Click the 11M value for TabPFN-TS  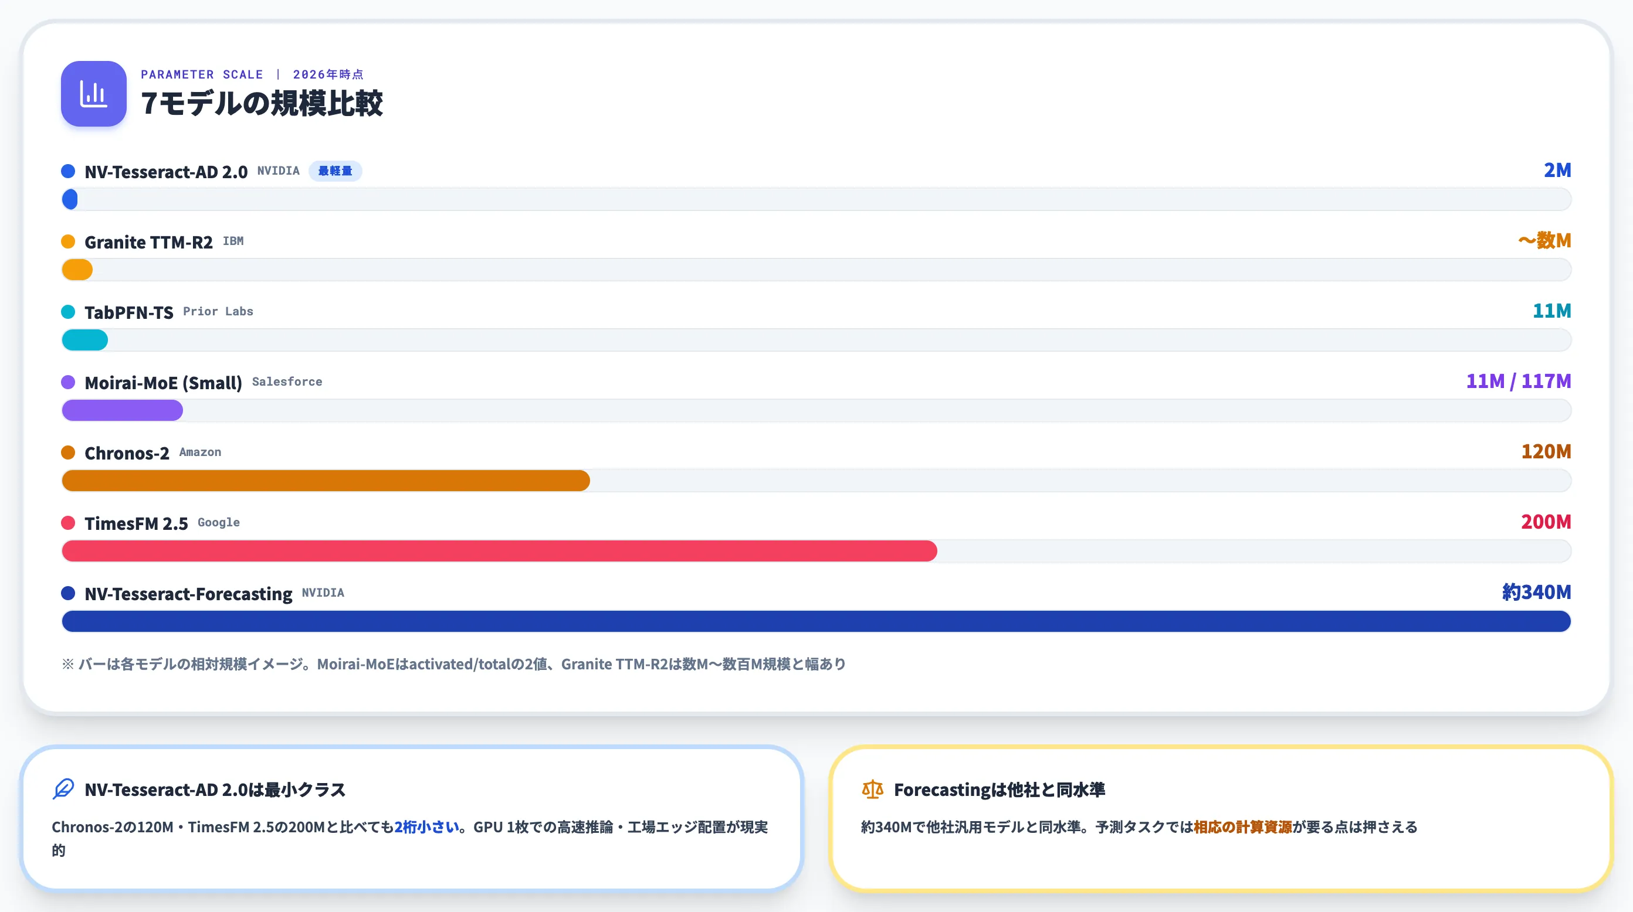[1552, 311]
